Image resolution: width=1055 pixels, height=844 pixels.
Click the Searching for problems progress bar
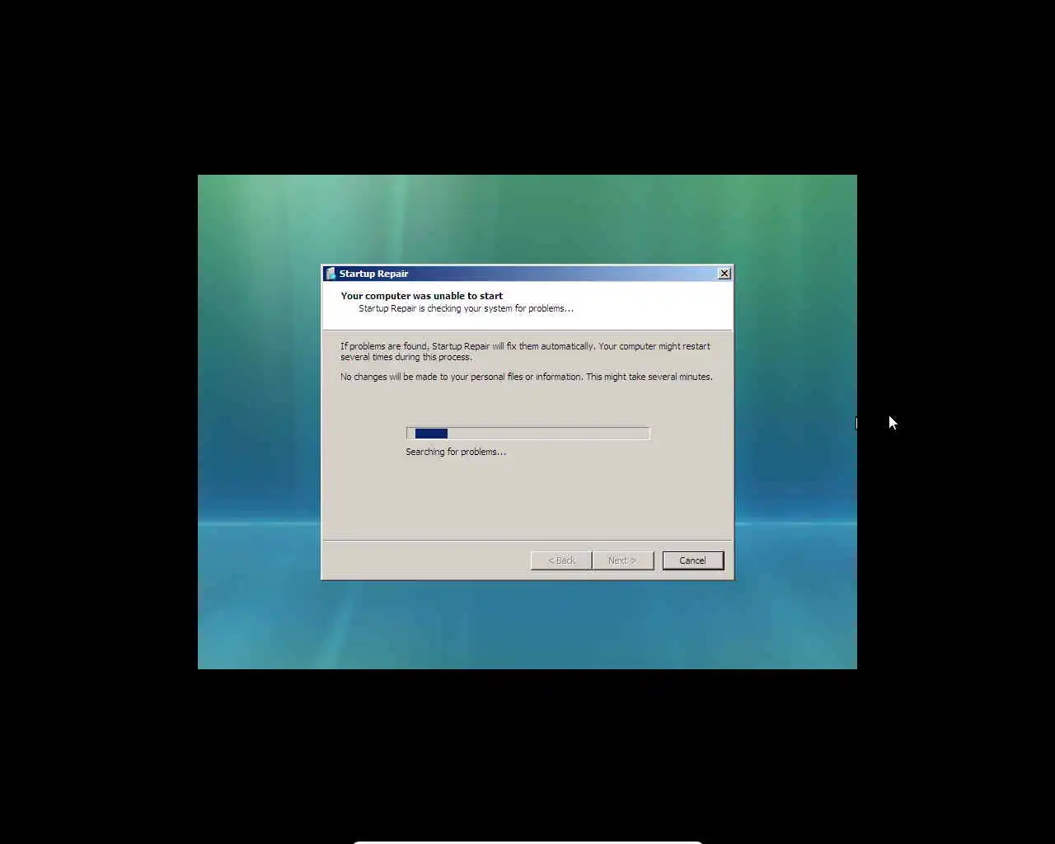(527, 434)
